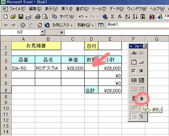Open the データ(D) Data menu
The width and height of the screenshot is (169, 136).
(116, 9)
